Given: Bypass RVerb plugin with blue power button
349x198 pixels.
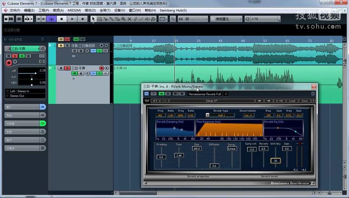Looking at the screenshot, I should [x=147, y=94].
